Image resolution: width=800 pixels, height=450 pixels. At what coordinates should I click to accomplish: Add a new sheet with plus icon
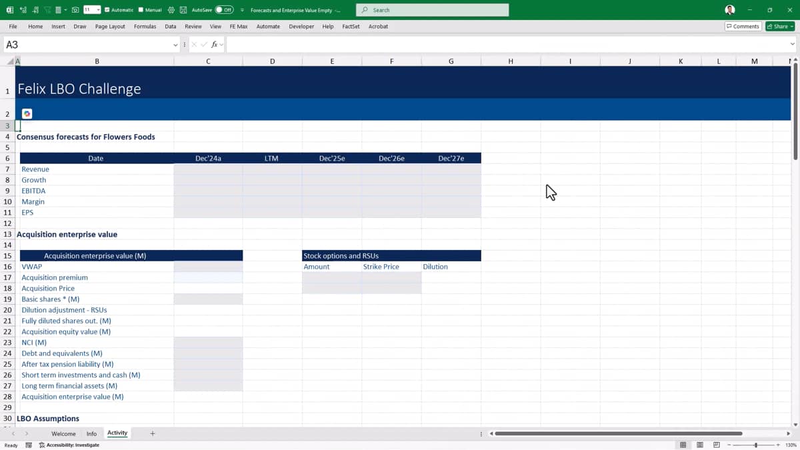[152, 433]
